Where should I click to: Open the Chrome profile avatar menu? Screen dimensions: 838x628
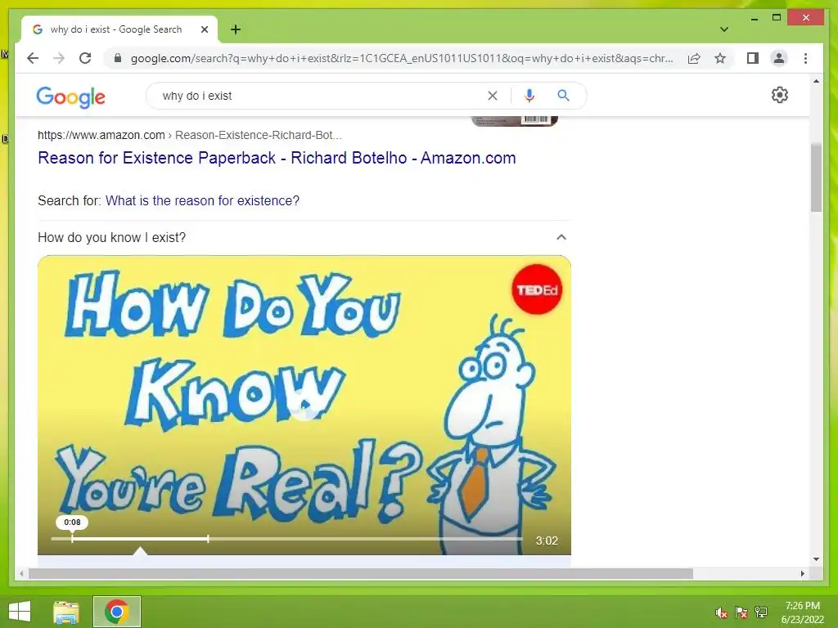pos(779,58)
